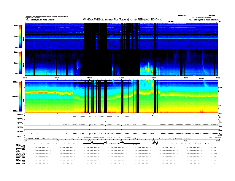Click the 16:00 tick label under the RAD1 spectrogram

154,78
